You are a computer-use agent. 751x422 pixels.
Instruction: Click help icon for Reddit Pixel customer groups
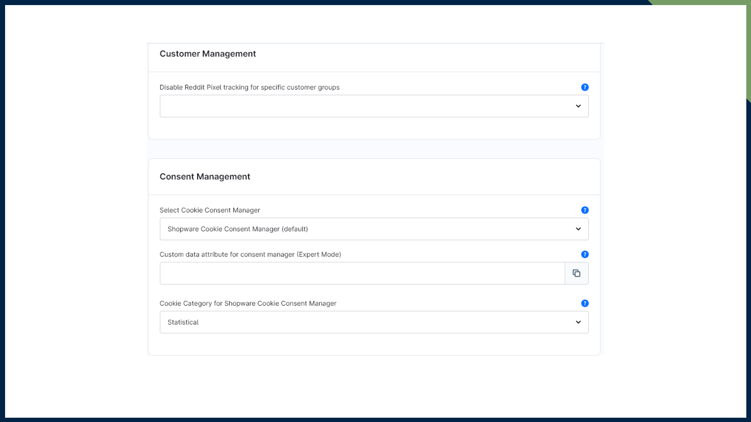point(585,87)
